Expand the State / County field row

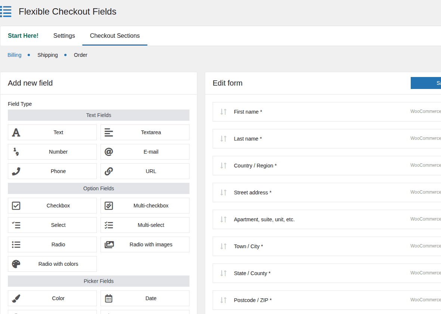[x=327, y=273]
